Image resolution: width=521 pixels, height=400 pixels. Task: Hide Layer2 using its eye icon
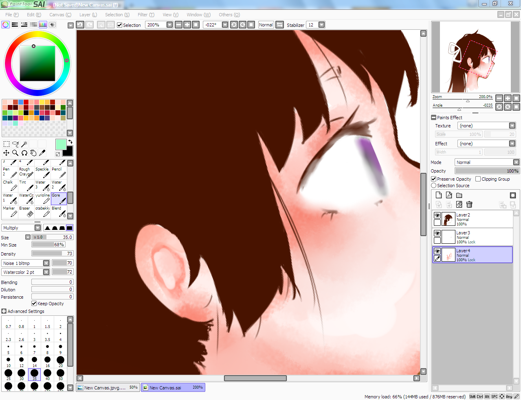pyautogui.click(x=437, y=215)
